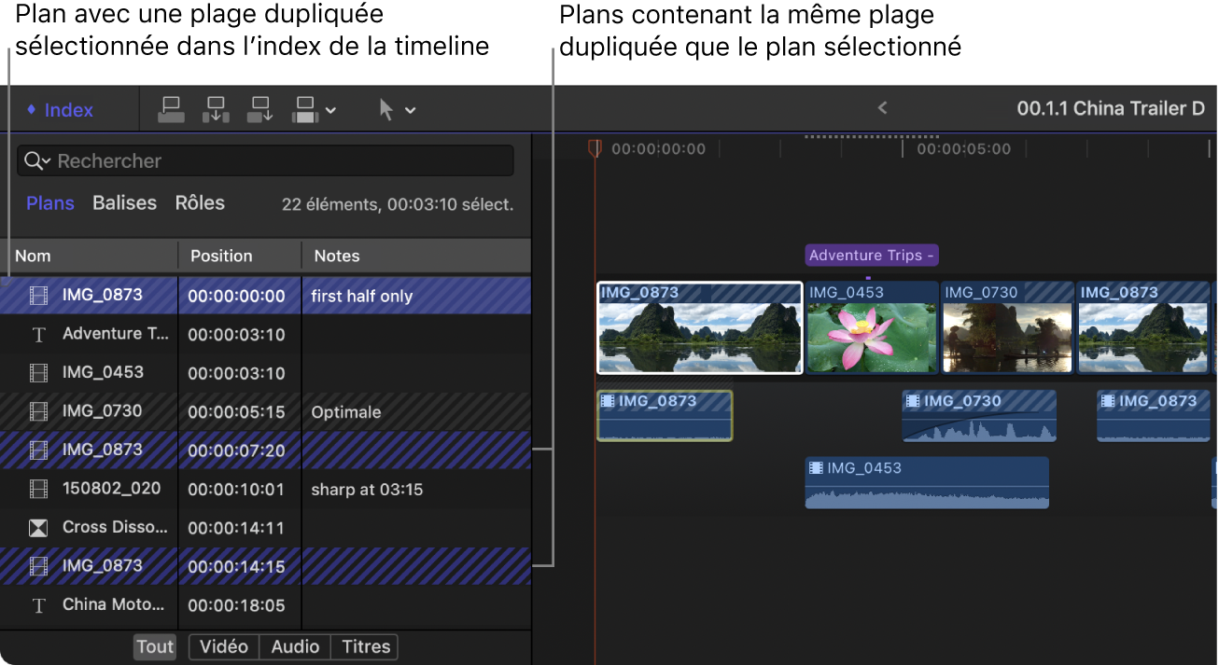The width and height of the screenshot is (1219, 665).
Task: Select the Connect clip editing icon
Action: coord(171,109)
